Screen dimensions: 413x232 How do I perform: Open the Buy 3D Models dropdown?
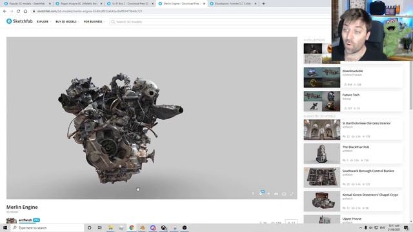point(67,21)
